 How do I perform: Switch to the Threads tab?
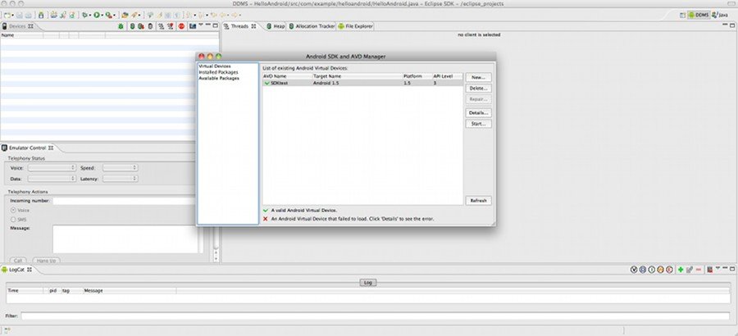pyautogui.click(x=239, y=26)
